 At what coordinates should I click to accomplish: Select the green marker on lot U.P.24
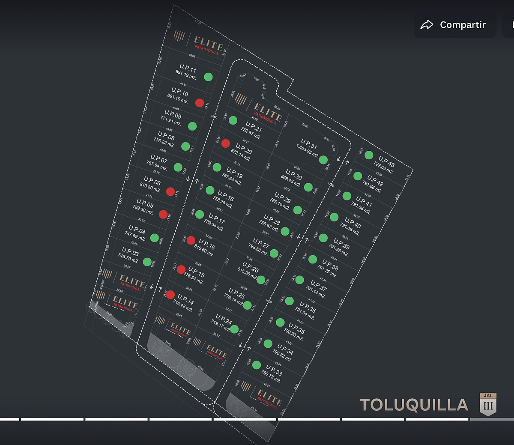click(234, 329)
